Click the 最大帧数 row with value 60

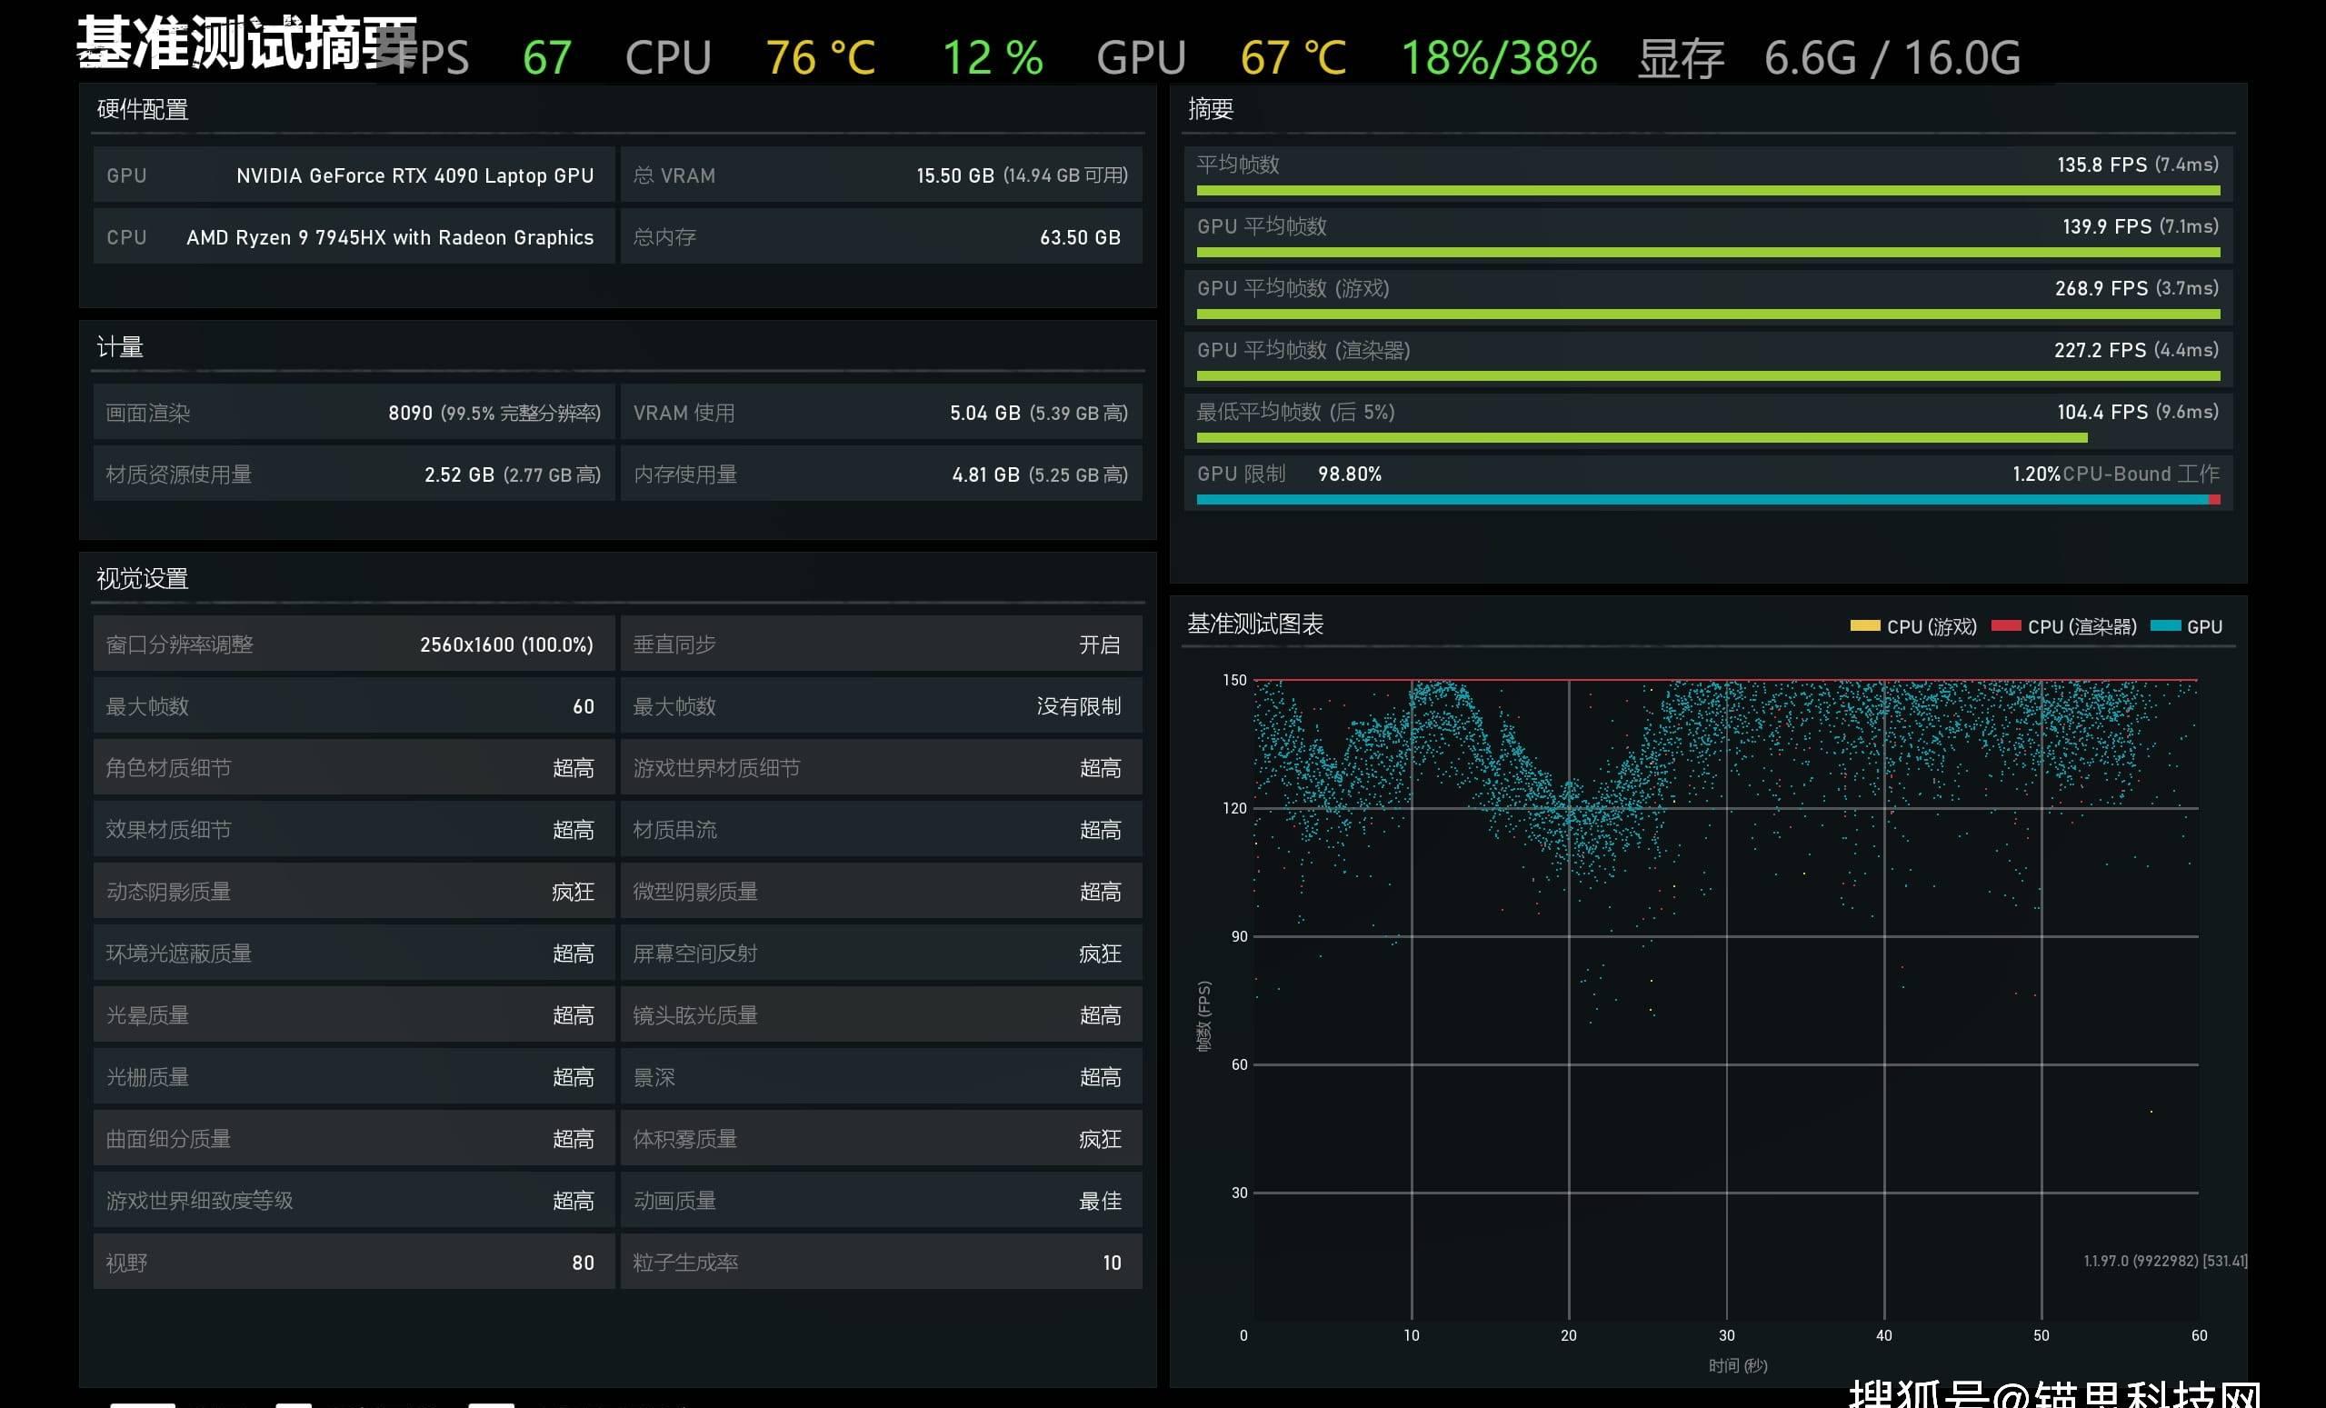pyautogui.click(x=354, y=705)
